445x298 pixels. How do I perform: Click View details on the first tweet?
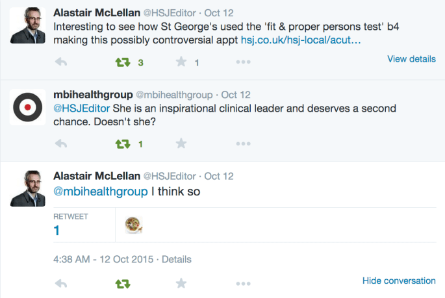[x=411, y=58]
